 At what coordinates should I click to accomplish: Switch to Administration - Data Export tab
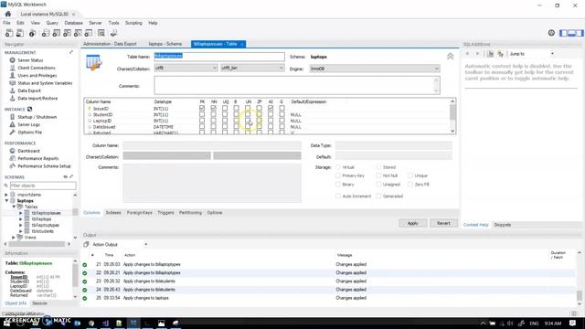point(110,44)
